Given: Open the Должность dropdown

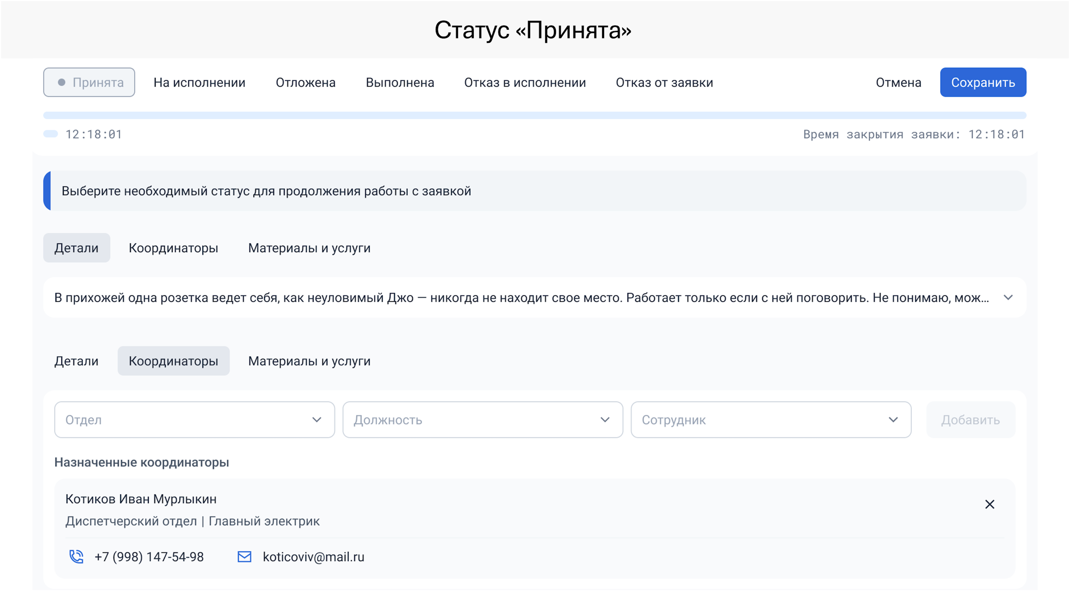Looking at the screenshot, I should 482,420.
